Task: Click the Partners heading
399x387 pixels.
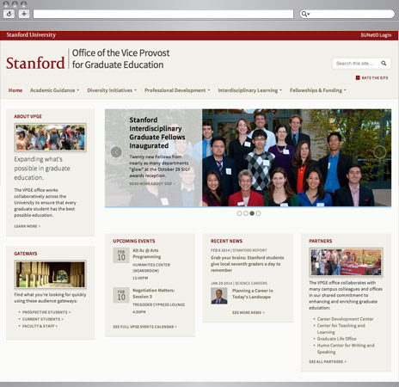Action: (x=321, y=241)
